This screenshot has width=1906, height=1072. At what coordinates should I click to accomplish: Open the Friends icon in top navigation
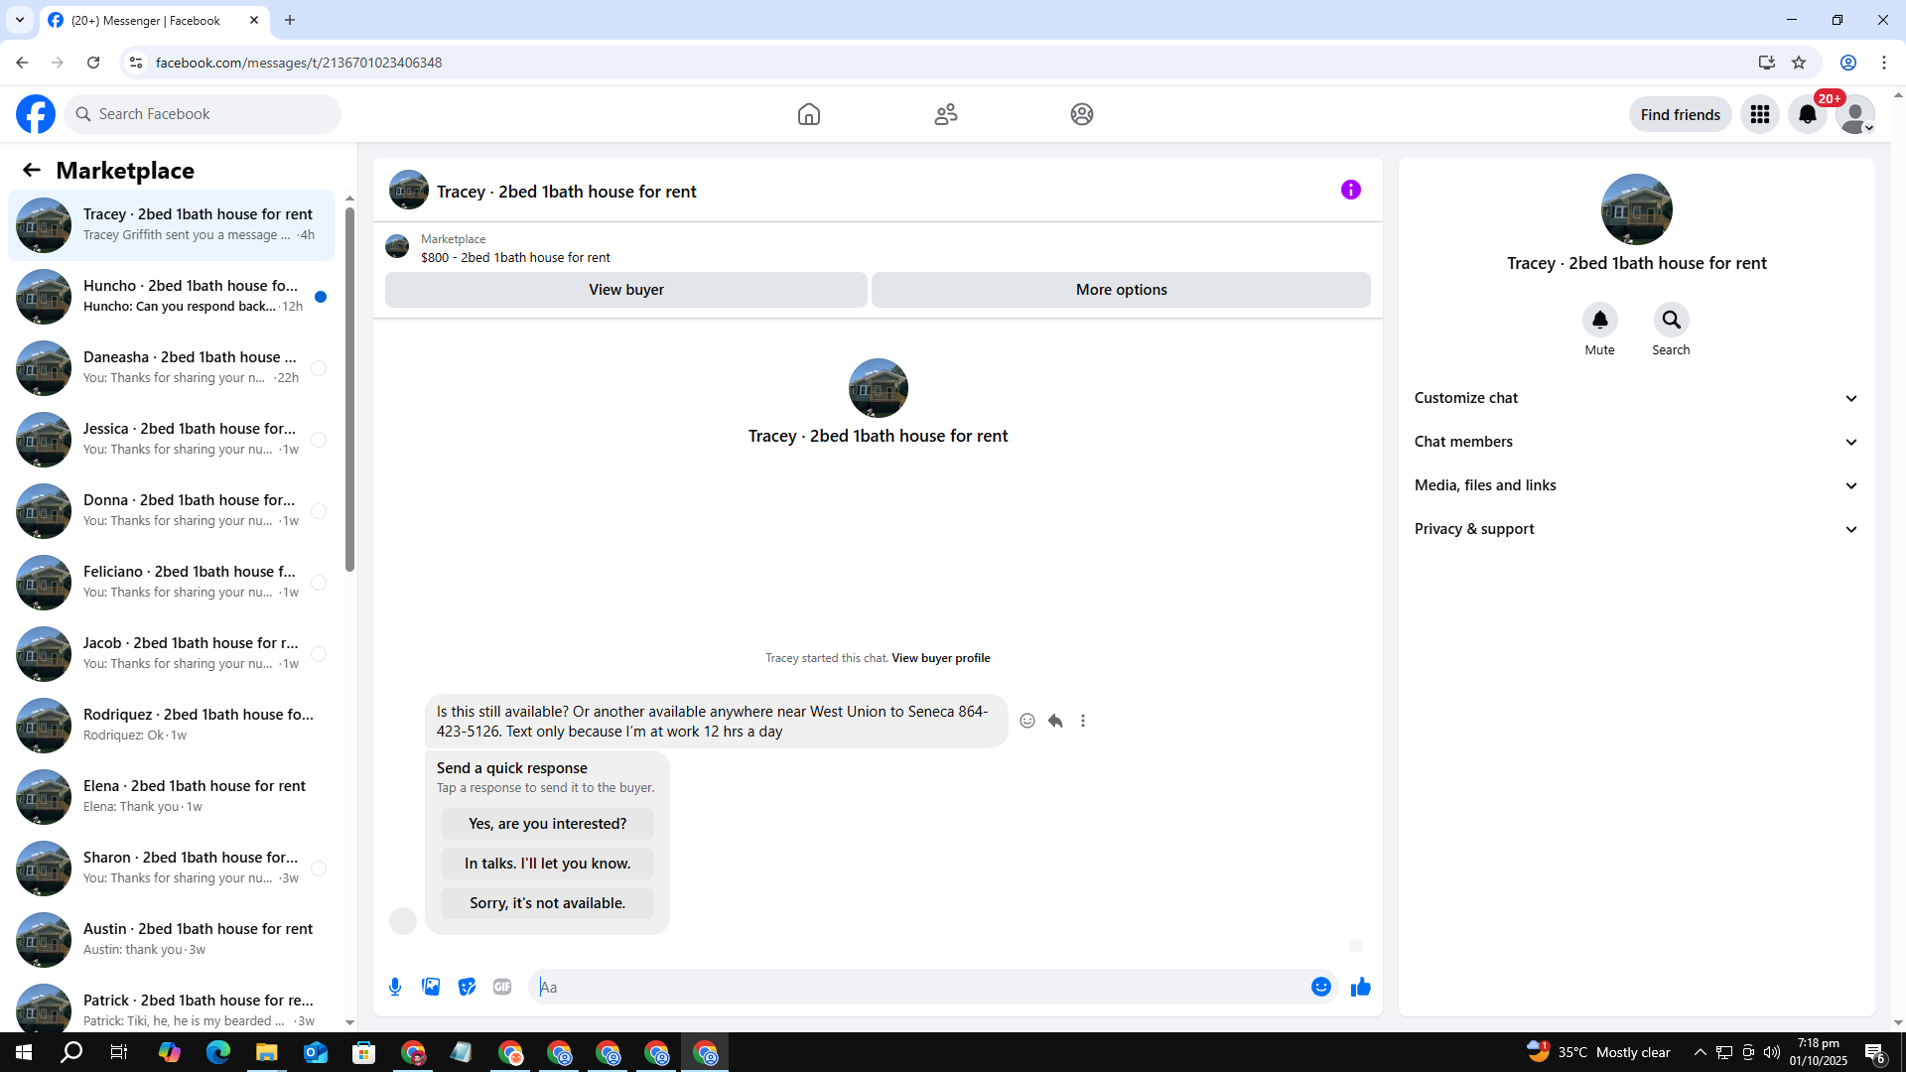[946, 114]
